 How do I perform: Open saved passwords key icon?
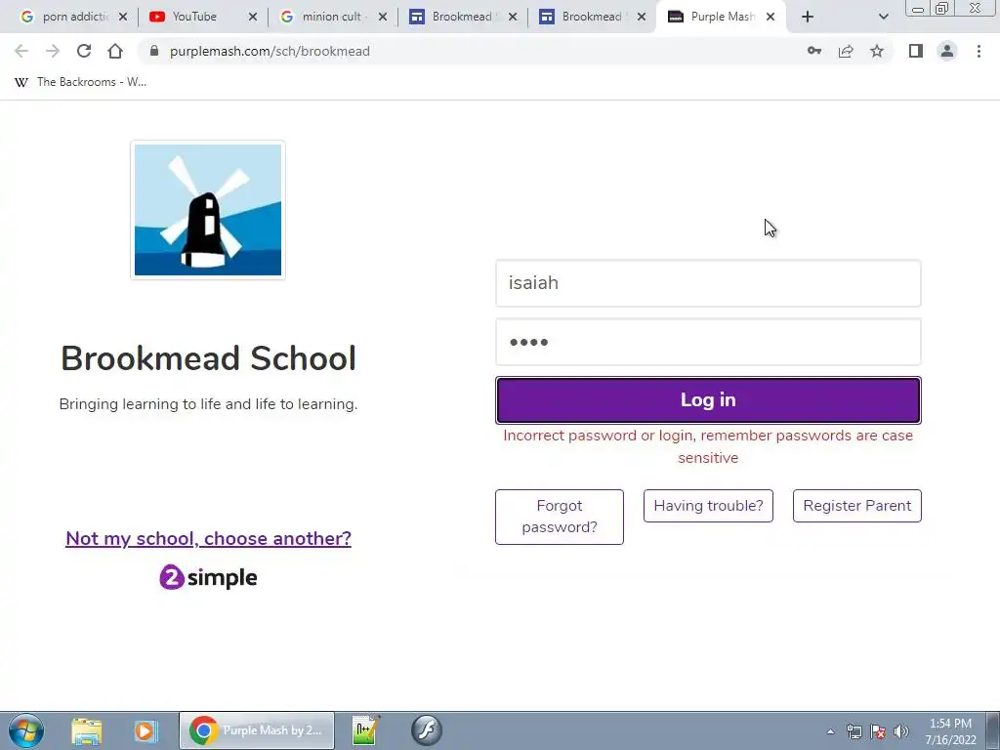[814, 51]
